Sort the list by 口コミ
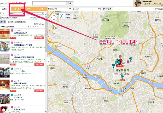Image resolution: width=163 pixels, height=113 pixels. pyautogui.click(x=24, y=22)
